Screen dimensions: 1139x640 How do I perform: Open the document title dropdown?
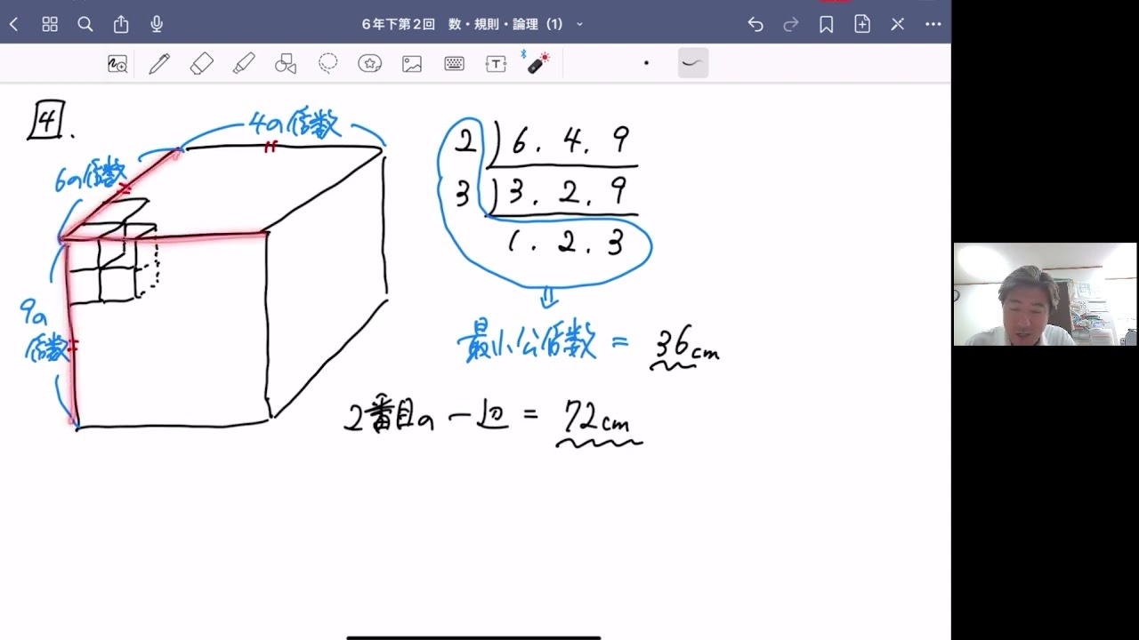click(x=578, y=24)
